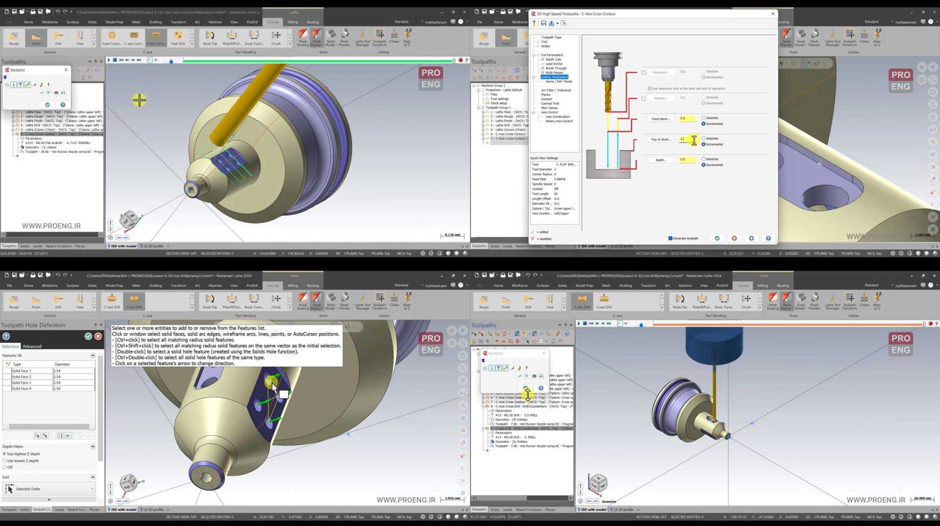
Task: Toggle the Generate toolpath checkbox
Action: 671,238
